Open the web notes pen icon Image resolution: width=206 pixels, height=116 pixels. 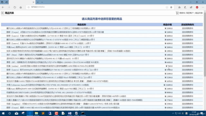(x=185, y=7)
